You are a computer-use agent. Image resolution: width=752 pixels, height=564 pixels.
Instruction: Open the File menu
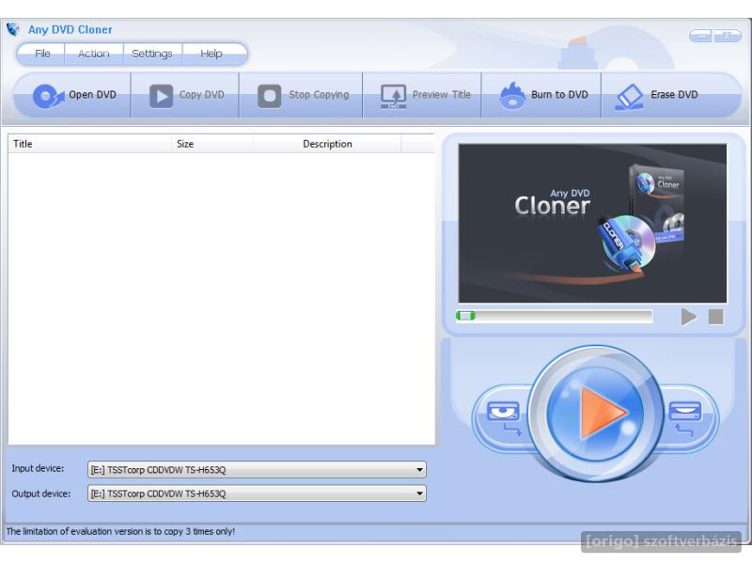pyautogui.click(x=42, y=54)
